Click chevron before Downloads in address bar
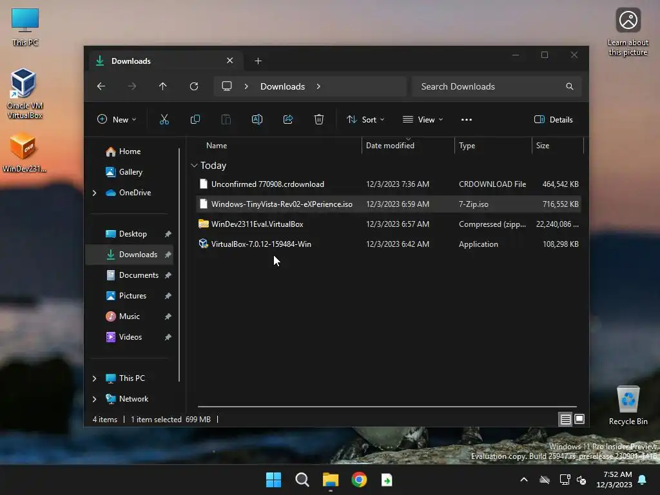Viewport: 660px width, 495px height. [x=246, y=86]
